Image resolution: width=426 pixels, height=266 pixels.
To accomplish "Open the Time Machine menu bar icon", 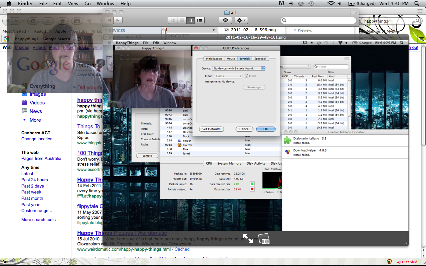I will pos(311,4).
